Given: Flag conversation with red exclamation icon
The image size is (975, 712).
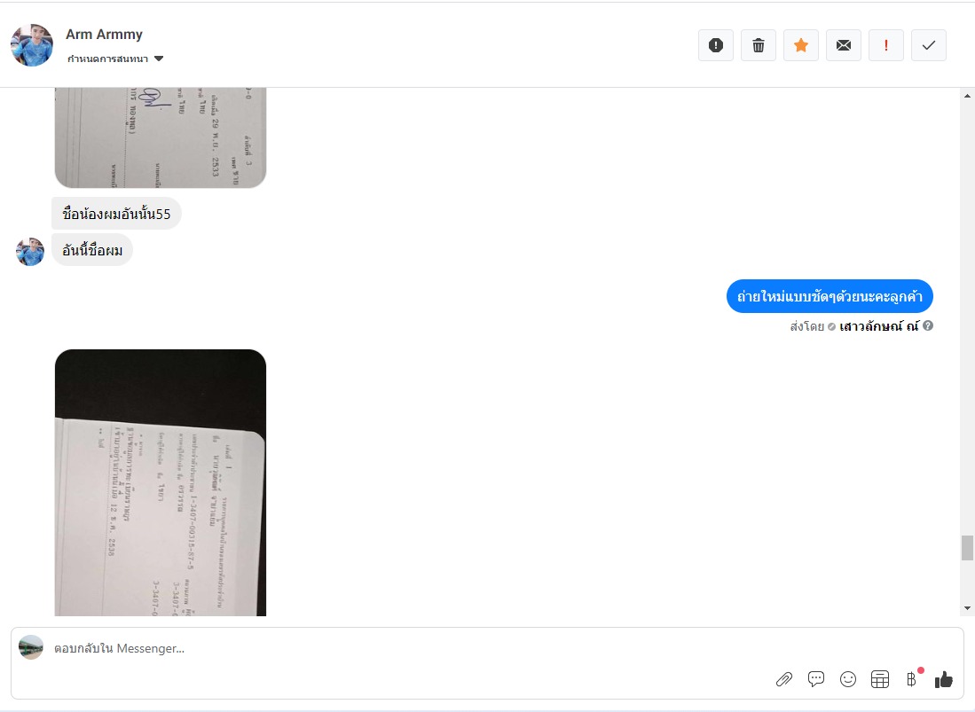Looking at the screenshot, I should pos(886,45).
